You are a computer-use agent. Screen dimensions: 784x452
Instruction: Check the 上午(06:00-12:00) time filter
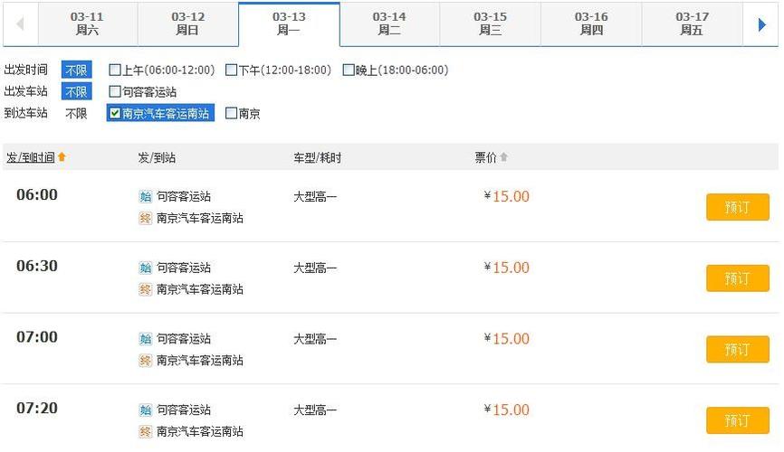pos(115,70)
